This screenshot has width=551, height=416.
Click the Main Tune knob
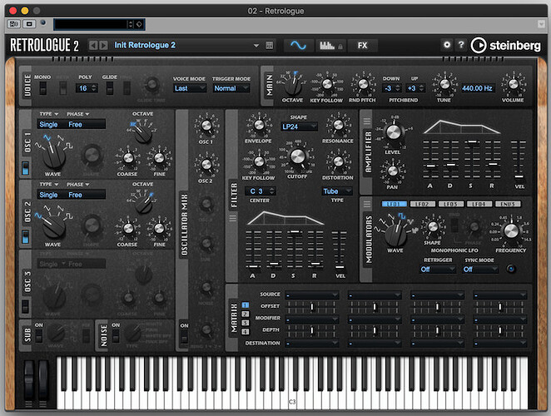click(x=444, y=84)
